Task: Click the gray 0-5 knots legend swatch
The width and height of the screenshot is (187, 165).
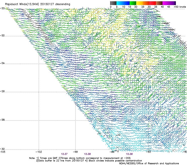Action: click(113, 3)
